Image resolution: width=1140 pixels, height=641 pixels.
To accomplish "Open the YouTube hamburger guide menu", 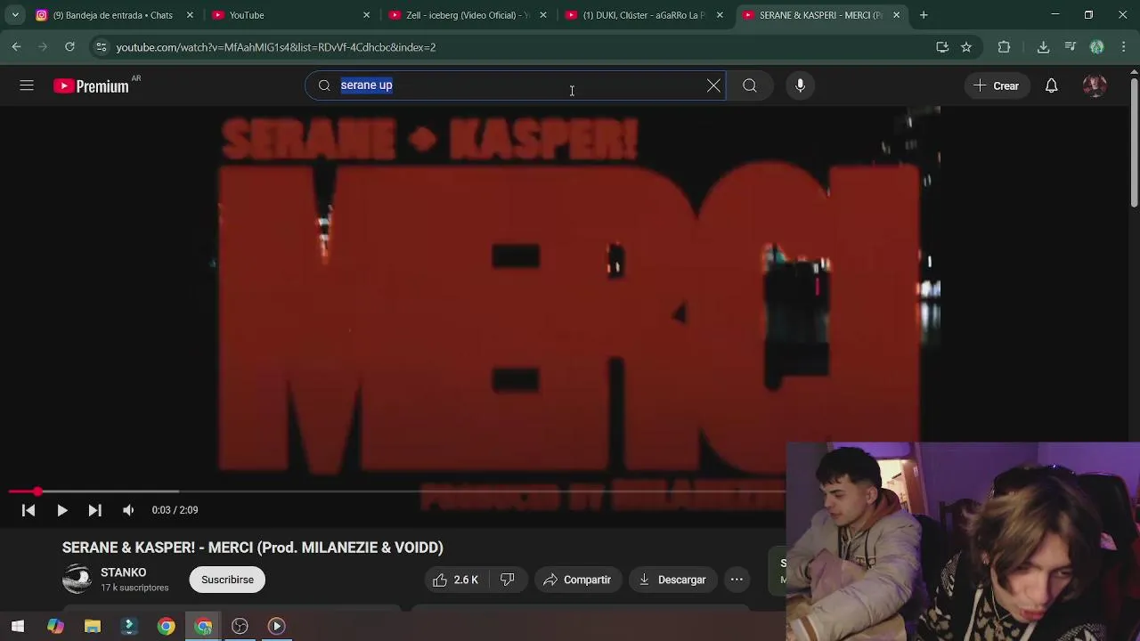I will click(27, 85).
